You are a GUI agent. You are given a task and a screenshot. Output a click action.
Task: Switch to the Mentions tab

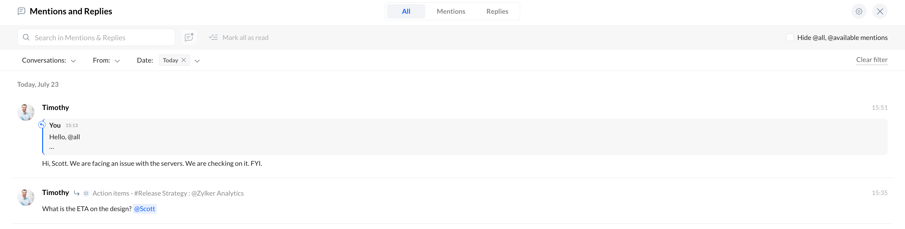(x=451, y=11)
